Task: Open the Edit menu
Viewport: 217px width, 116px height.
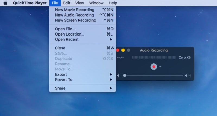Action: click(x=66, y=3)
